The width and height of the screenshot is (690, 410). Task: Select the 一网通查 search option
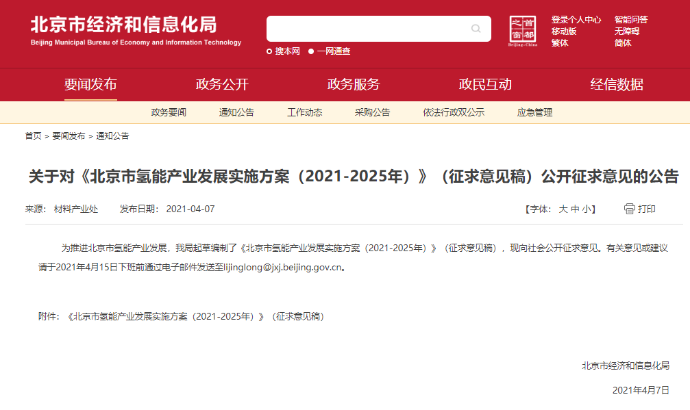(333, 51)
